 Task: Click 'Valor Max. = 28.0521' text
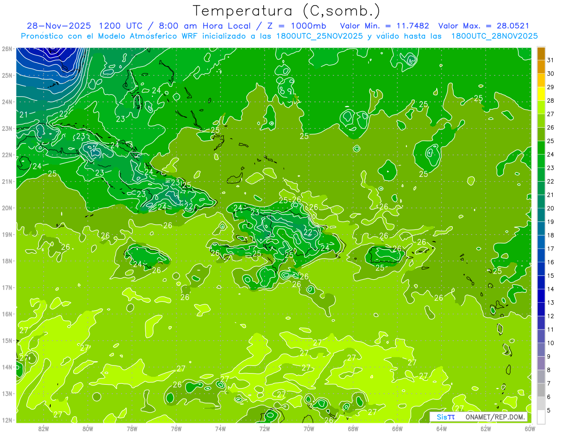tap(484, 26)
